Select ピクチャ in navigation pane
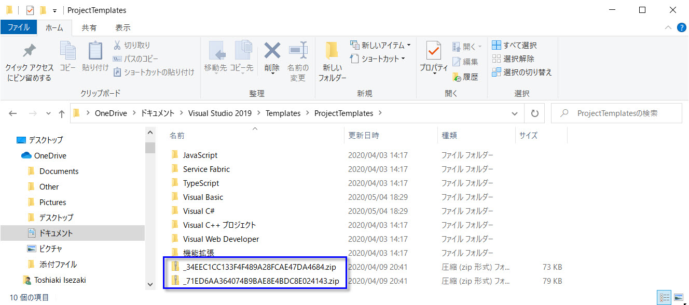This screenshot has height=305, width=689. click(44, 249)
